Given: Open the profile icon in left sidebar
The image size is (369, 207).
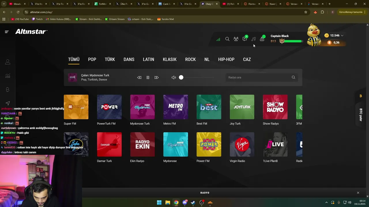Looking at the screenshot, I should point(8,62).
